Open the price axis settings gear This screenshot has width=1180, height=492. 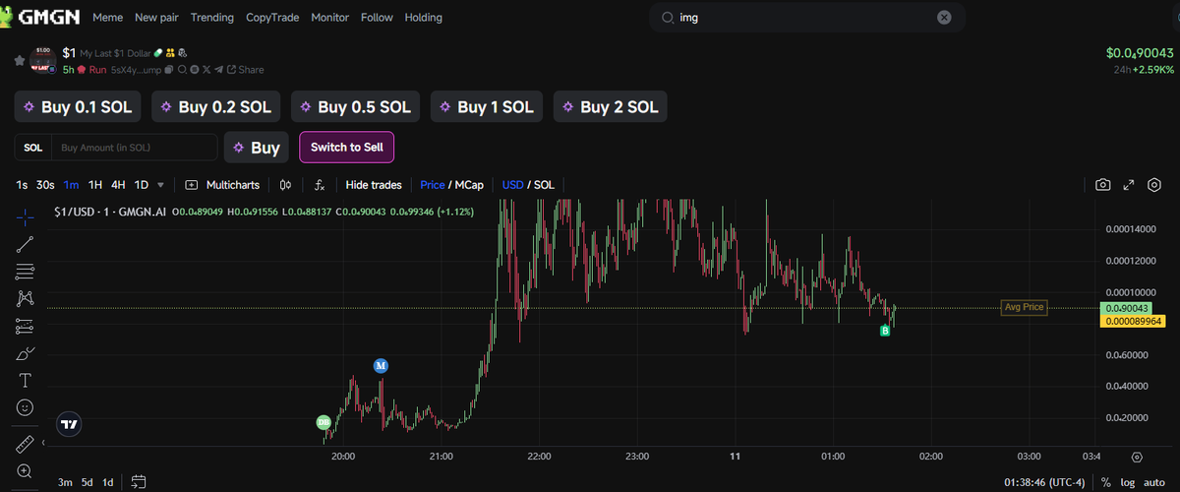click(x=1137, y=458)
